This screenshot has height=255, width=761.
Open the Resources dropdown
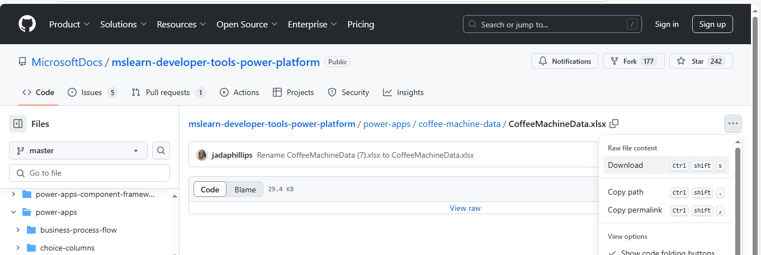(181, 25)
